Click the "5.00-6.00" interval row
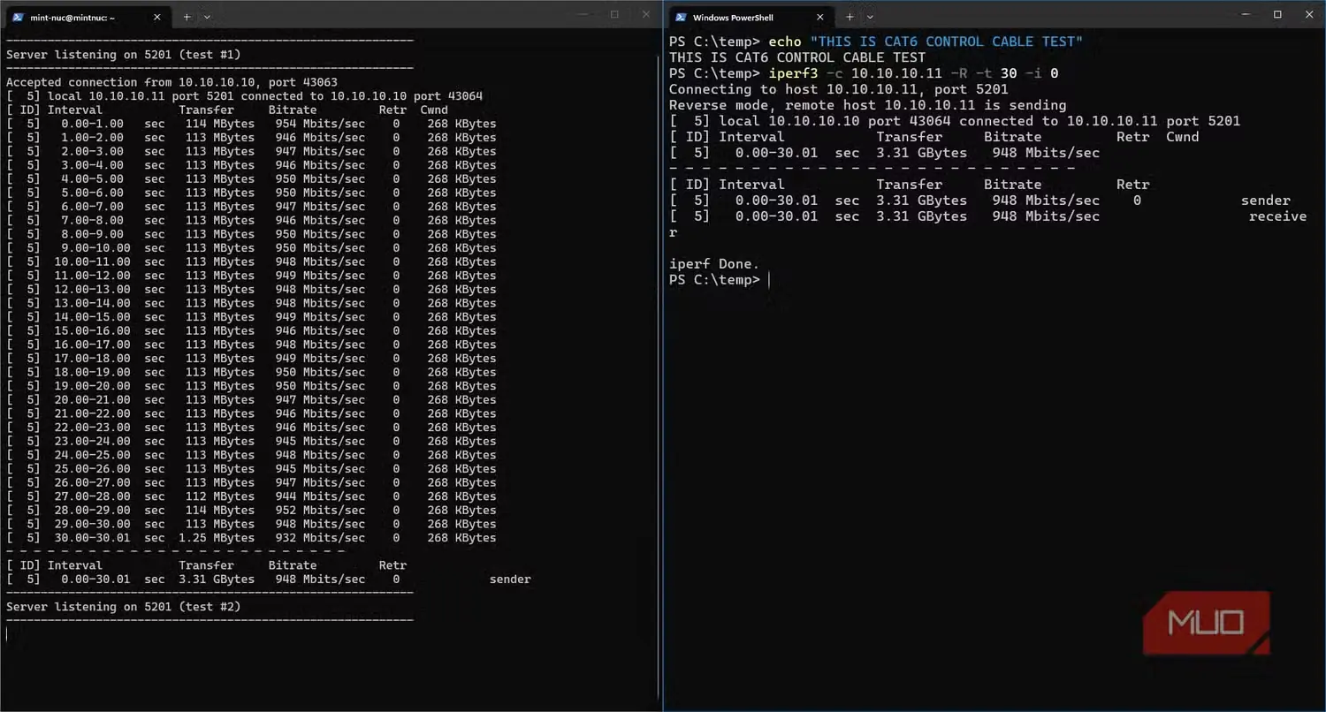Viewport: 1326px width, 712px height. 251,193
